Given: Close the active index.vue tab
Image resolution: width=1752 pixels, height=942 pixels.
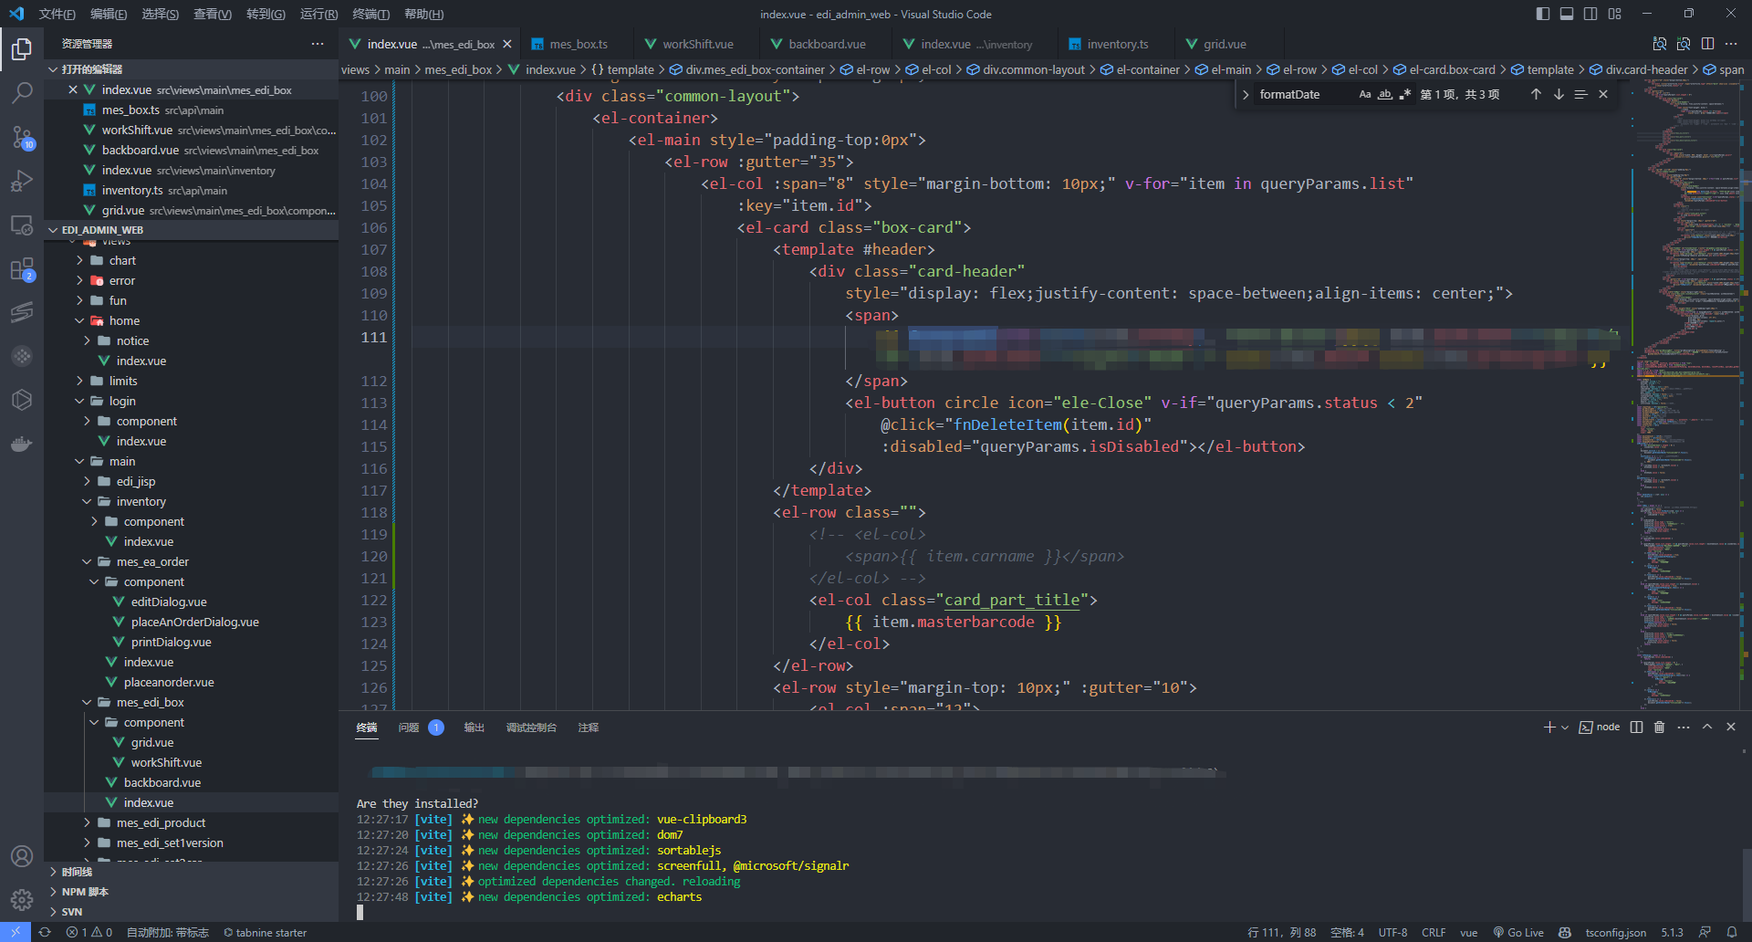Looking at the screenshot, I should (507, 44).
